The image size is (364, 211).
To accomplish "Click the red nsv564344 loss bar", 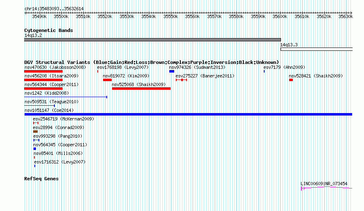I will (43, 88).
